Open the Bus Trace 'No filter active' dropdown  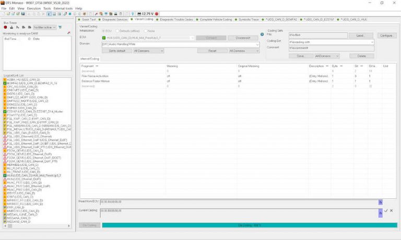[x=43, y=27]
